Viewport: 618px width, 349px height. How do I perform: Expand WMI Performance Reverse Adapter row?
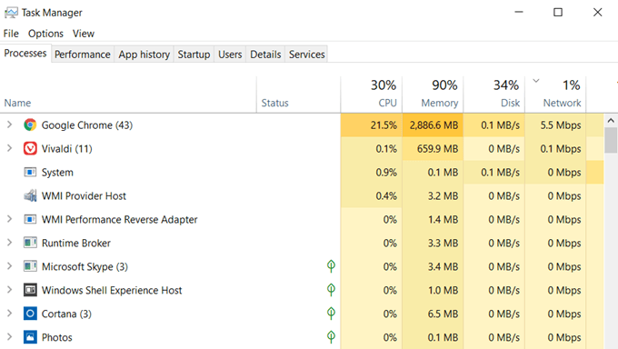coord(9,219)
